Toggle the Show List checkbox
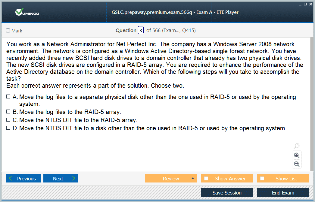The width and height of the screenshot is (315, 202). click(x=262, y=178)
